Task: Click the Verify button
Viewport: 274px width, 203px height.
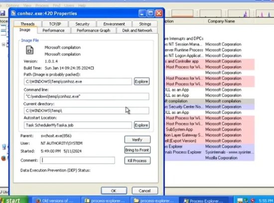Action: click(x=137, y=139)
